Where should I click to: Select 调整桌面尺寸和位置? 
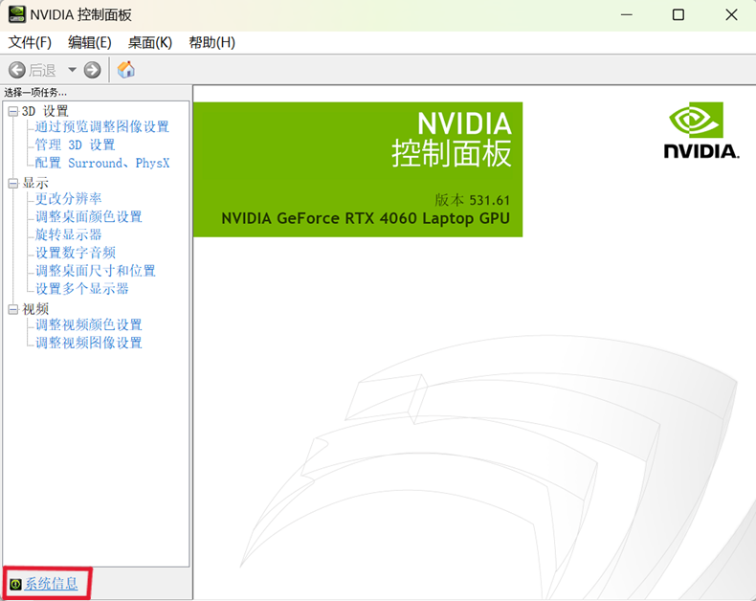coord(96,271)
